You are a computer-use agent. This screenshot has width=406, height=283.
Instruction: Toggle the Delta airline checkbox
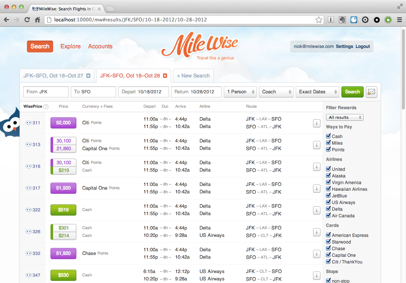click(328, 209)
